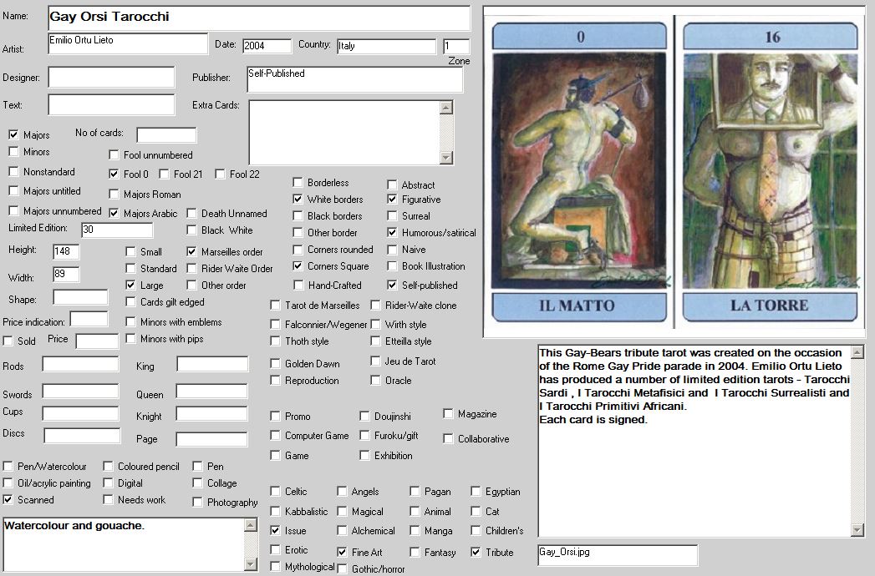
Task: Enable the Minors checkbox
Action: pos(14,152)
